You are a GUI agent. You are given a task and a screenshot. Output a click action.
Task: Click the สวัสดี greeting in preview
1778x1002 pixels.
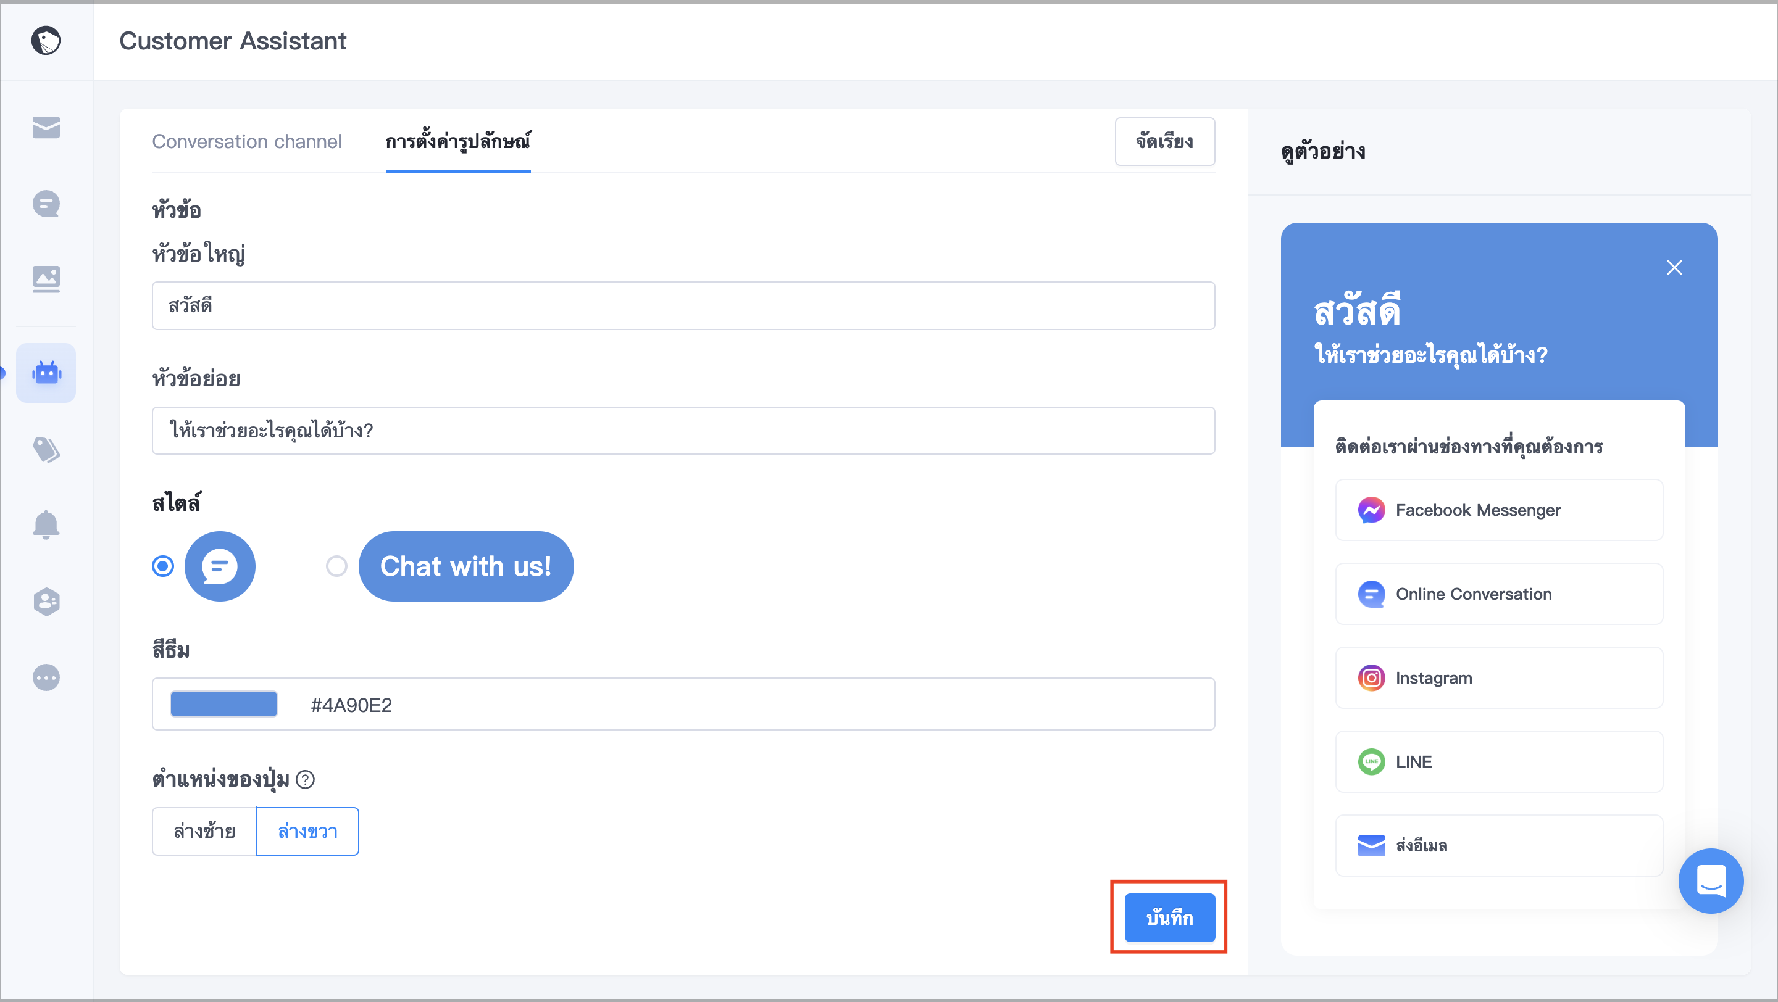(x=1357, y=310)
